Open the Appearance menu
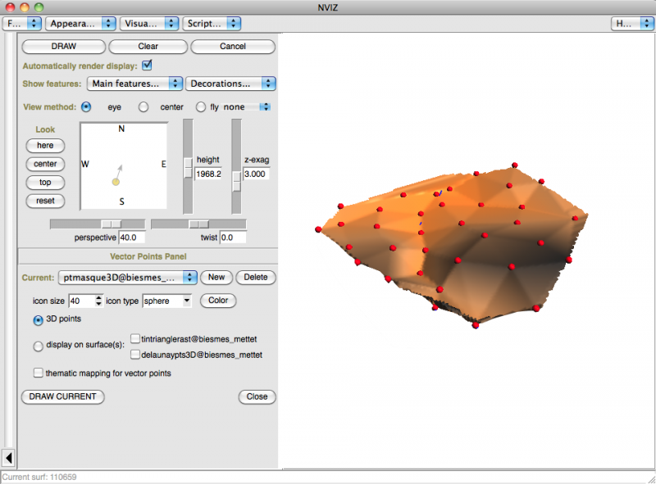 coord(80,24)
